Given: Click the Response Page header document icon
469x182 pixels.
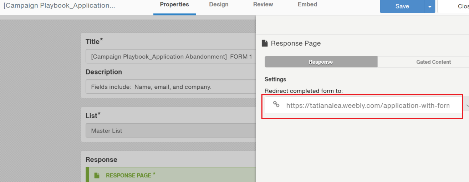Looking at the screenshot, I should tap(265, 43).
